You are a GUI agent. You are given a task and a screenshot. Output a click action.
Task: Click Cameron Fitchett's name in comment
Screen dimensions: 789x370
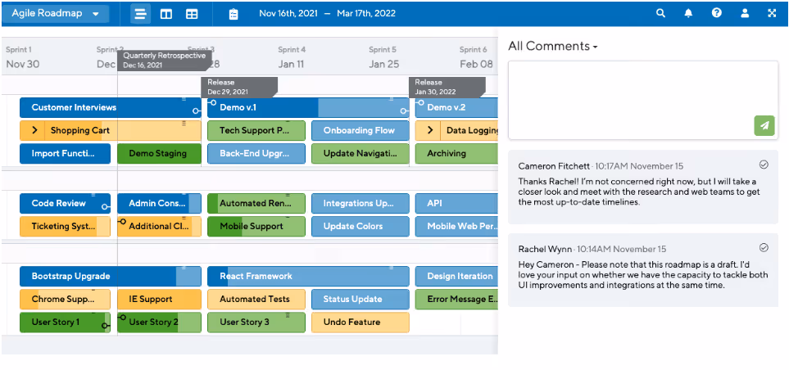(554, 166)
